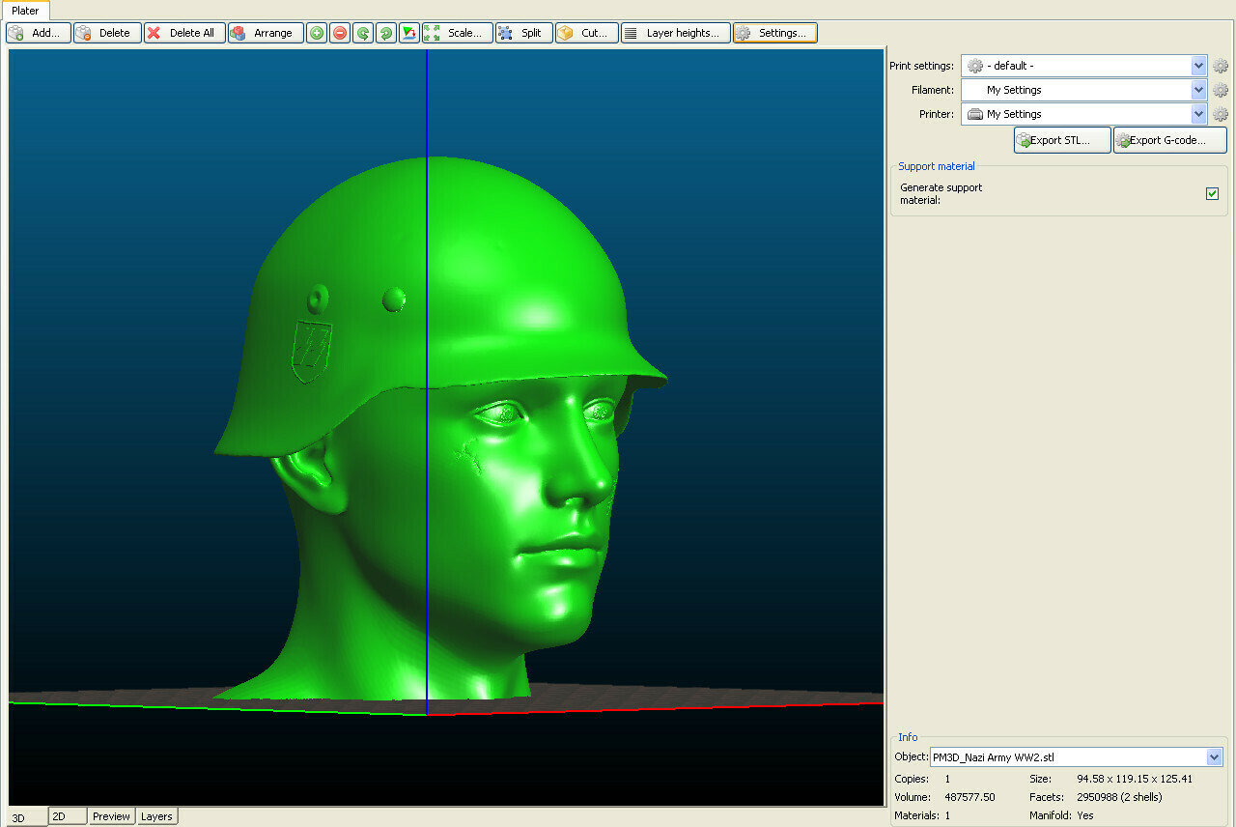Screen dimensions: 1236x827
Task: Open the Split tool to separate shells
Action: click(522, 32)
